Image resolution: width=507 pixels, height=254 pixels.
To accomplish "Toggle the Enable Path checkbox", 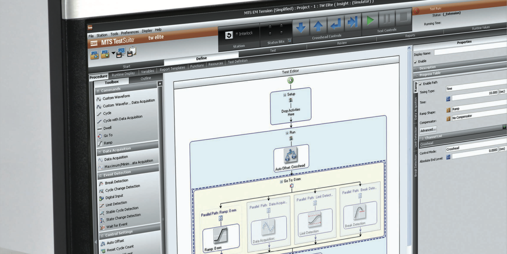I will coord(420,84).
